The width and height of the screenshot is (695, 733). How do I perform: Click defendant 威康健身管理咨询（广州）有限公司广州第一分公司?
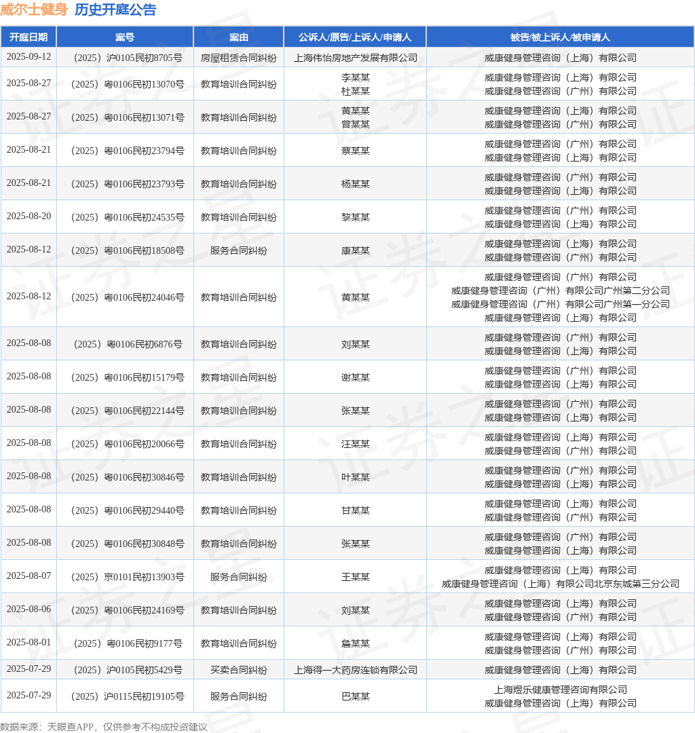point(560,304)
